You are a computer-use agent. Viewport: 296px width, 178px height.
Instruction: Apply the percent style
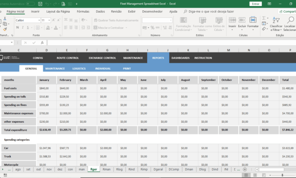(153, 28)
